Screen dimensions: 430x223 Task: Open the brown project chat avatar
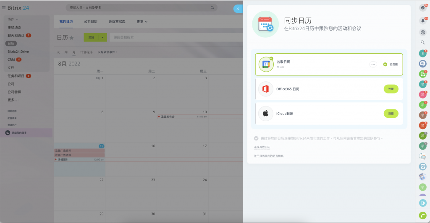coord(422,115)
